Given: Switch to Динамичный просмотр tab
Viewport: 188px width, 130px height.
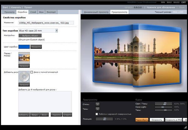Looking at the screenshot, I should pos(96,12).
